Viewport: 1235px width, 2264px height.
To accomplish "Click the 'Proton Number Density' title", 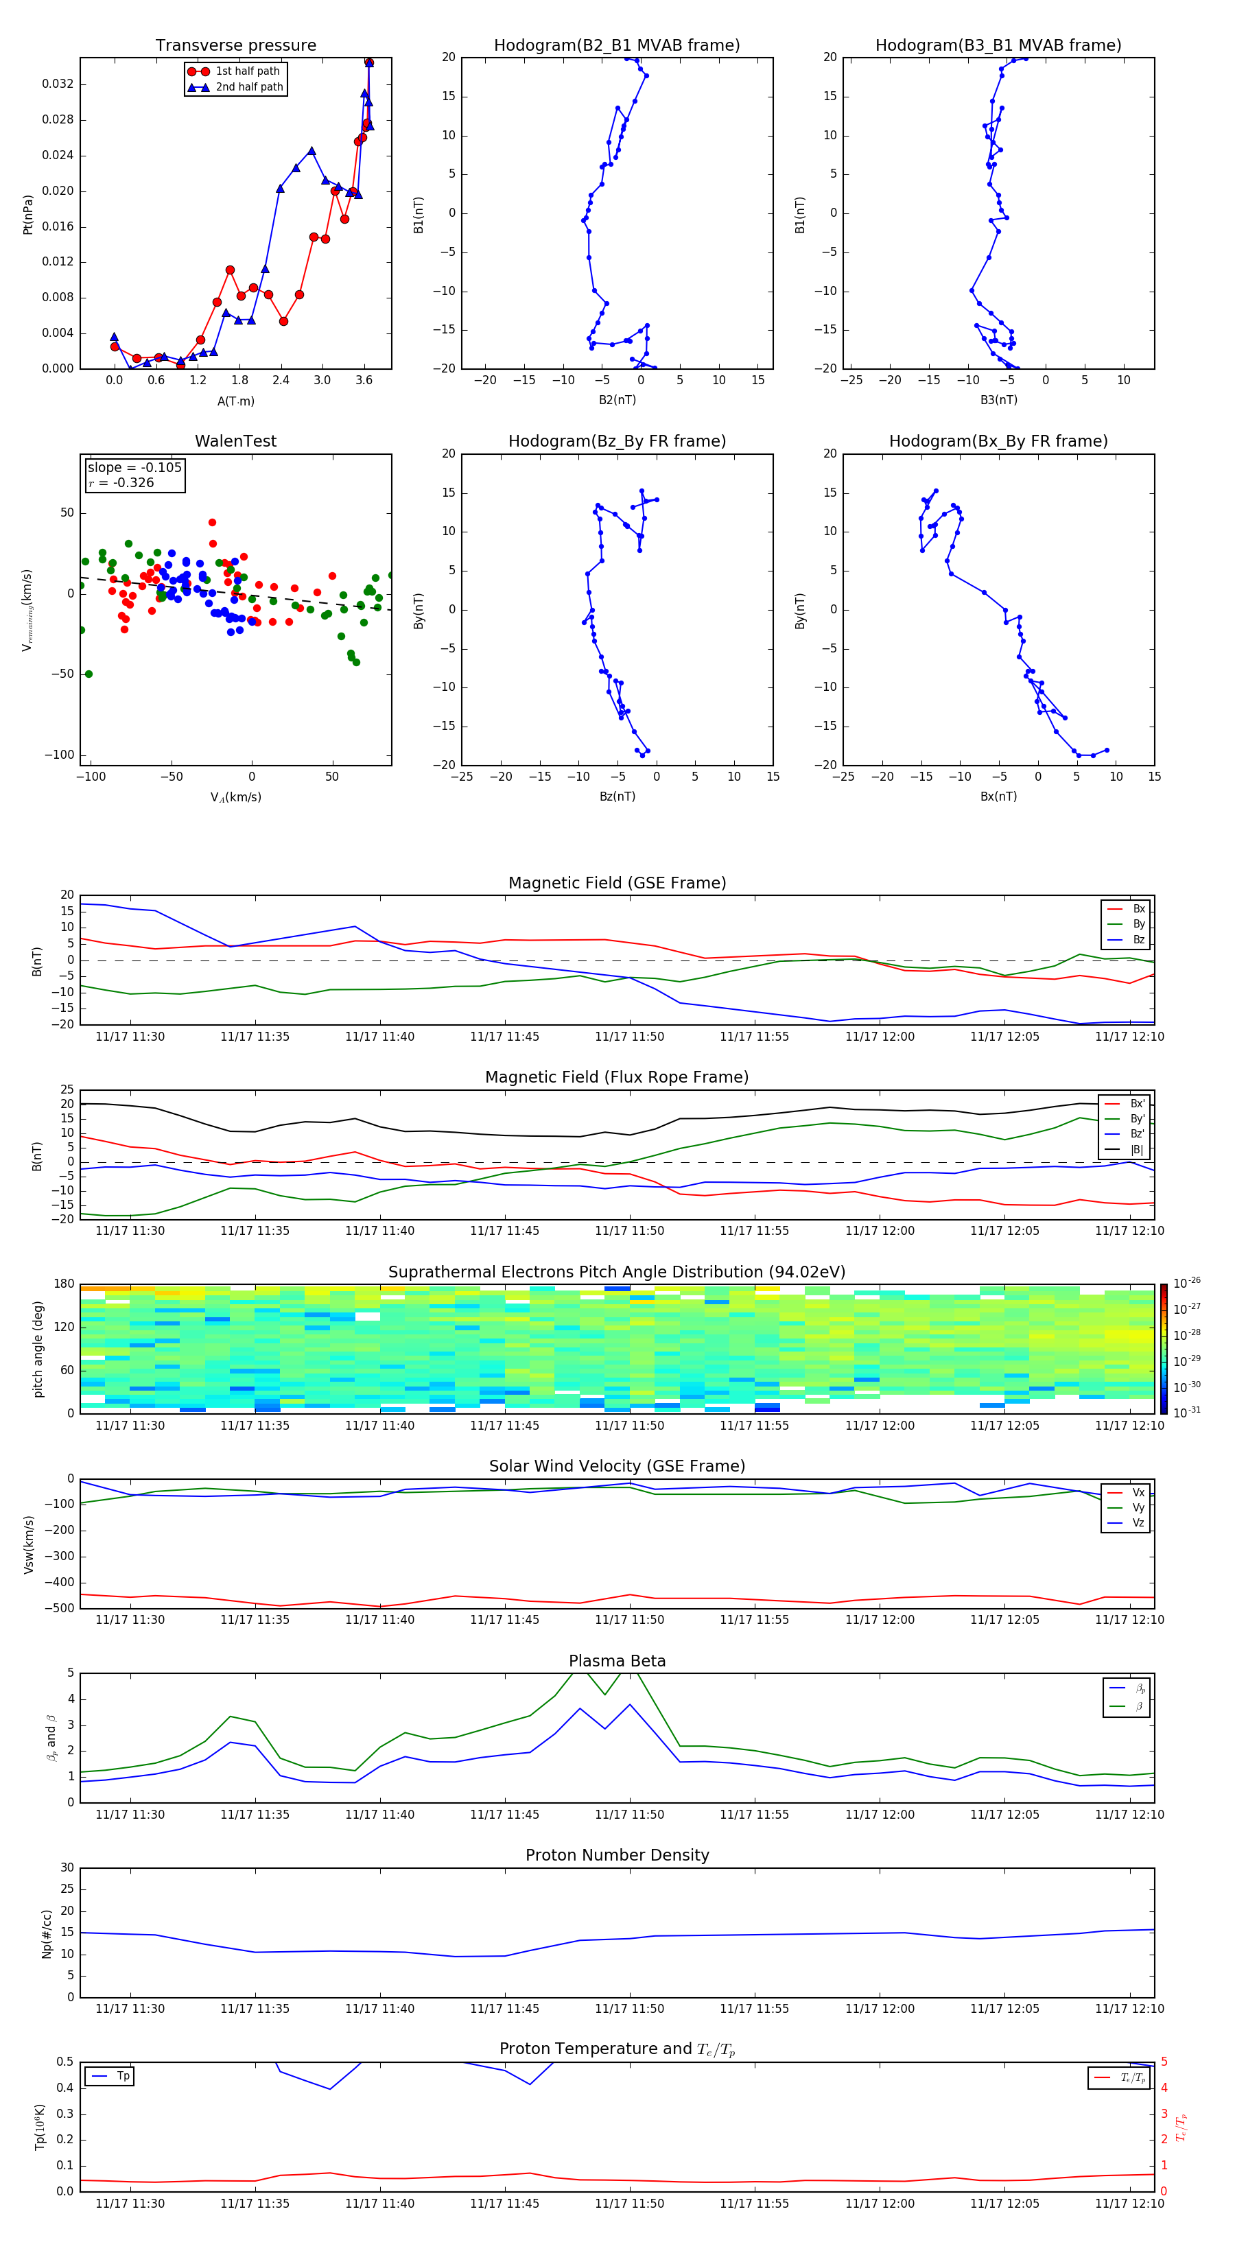I will pyautogui.click(x=617, y=1855).
